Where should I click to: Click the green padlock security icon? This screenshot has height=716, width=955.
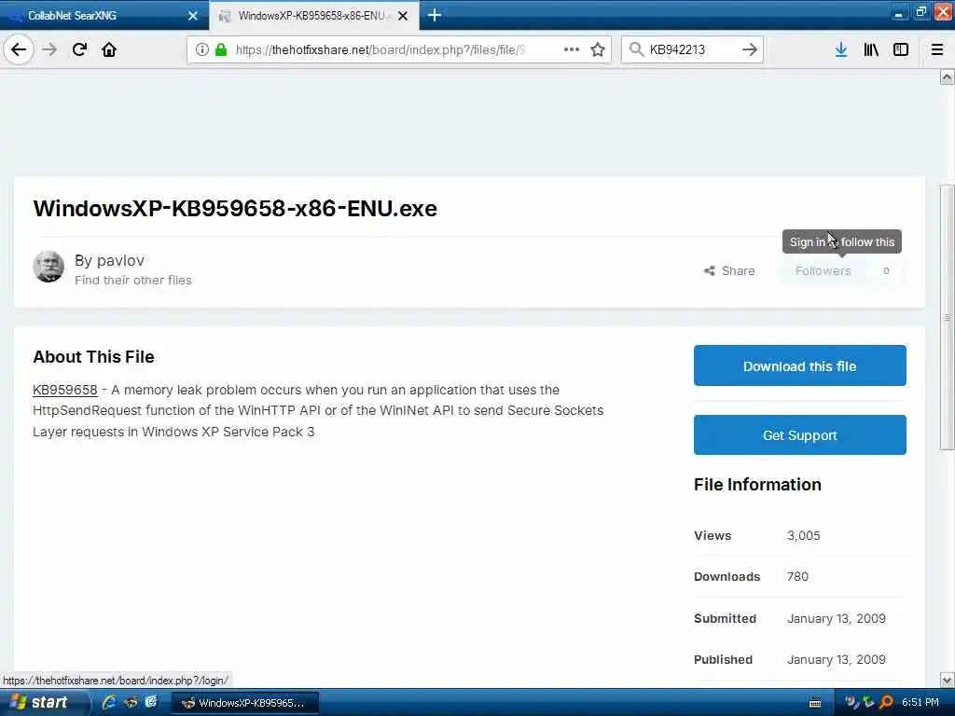tap(220, 49)
